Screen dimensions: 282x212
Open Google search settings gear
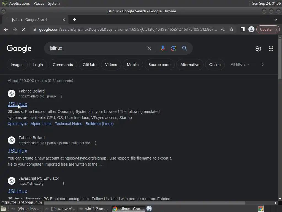[x=258, y=49]
